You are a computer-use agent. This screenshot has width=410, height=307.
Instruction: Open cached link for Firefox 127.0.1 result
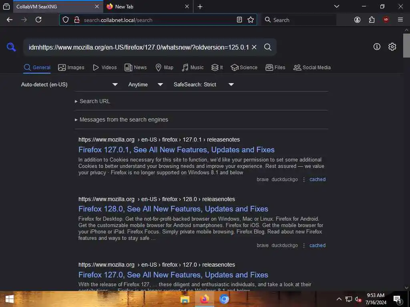pos(318,179)
